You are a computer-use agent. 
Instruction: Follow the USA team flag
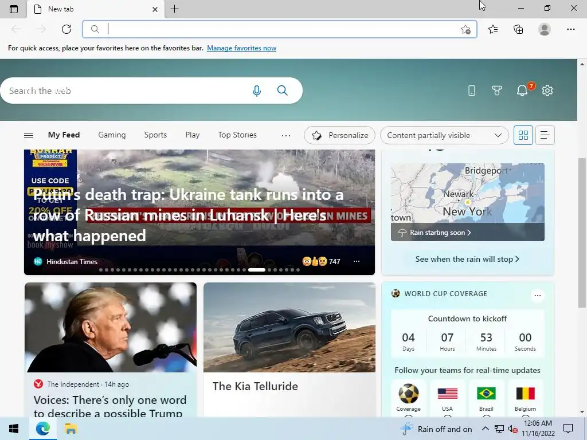tap(447, 394)
